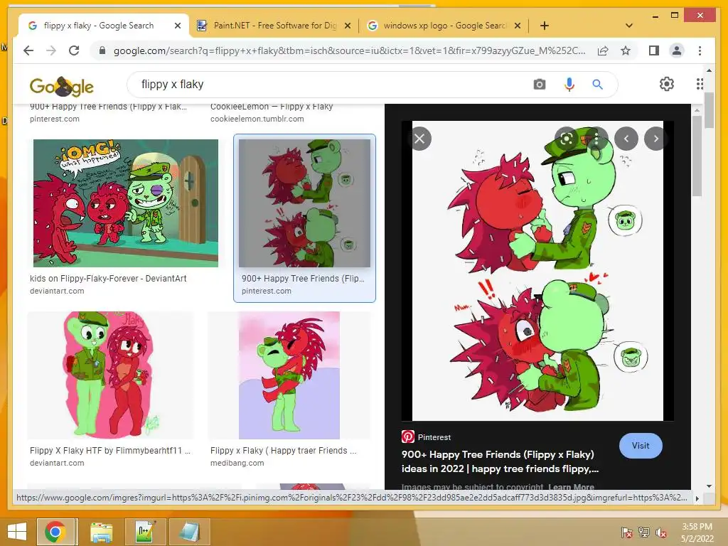Click the padlock site info icon

click(x=102, y=50)
